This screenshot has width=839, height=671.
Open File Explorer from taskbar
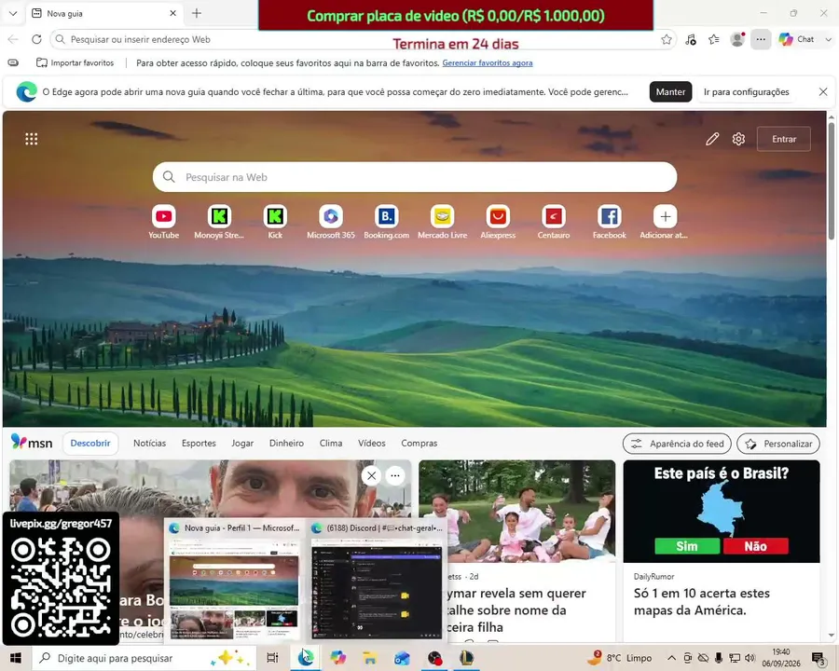(x=370, y=658)
